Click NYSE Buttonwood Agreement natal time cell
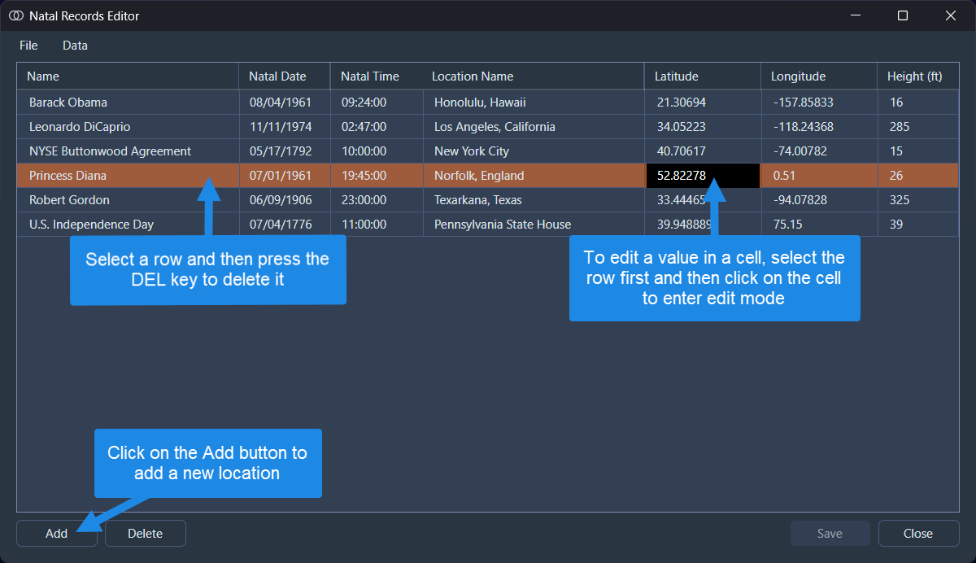The width and height of the screenshot is (976, 563). click(364, 151)
